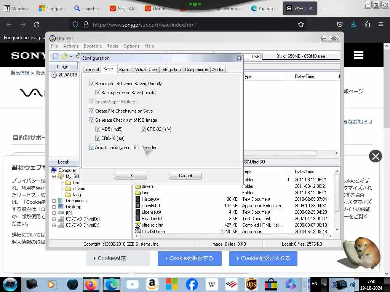This screenshot has width=390, height=292.
Task: Click the History.txt file icon
Action: [138, 199]
